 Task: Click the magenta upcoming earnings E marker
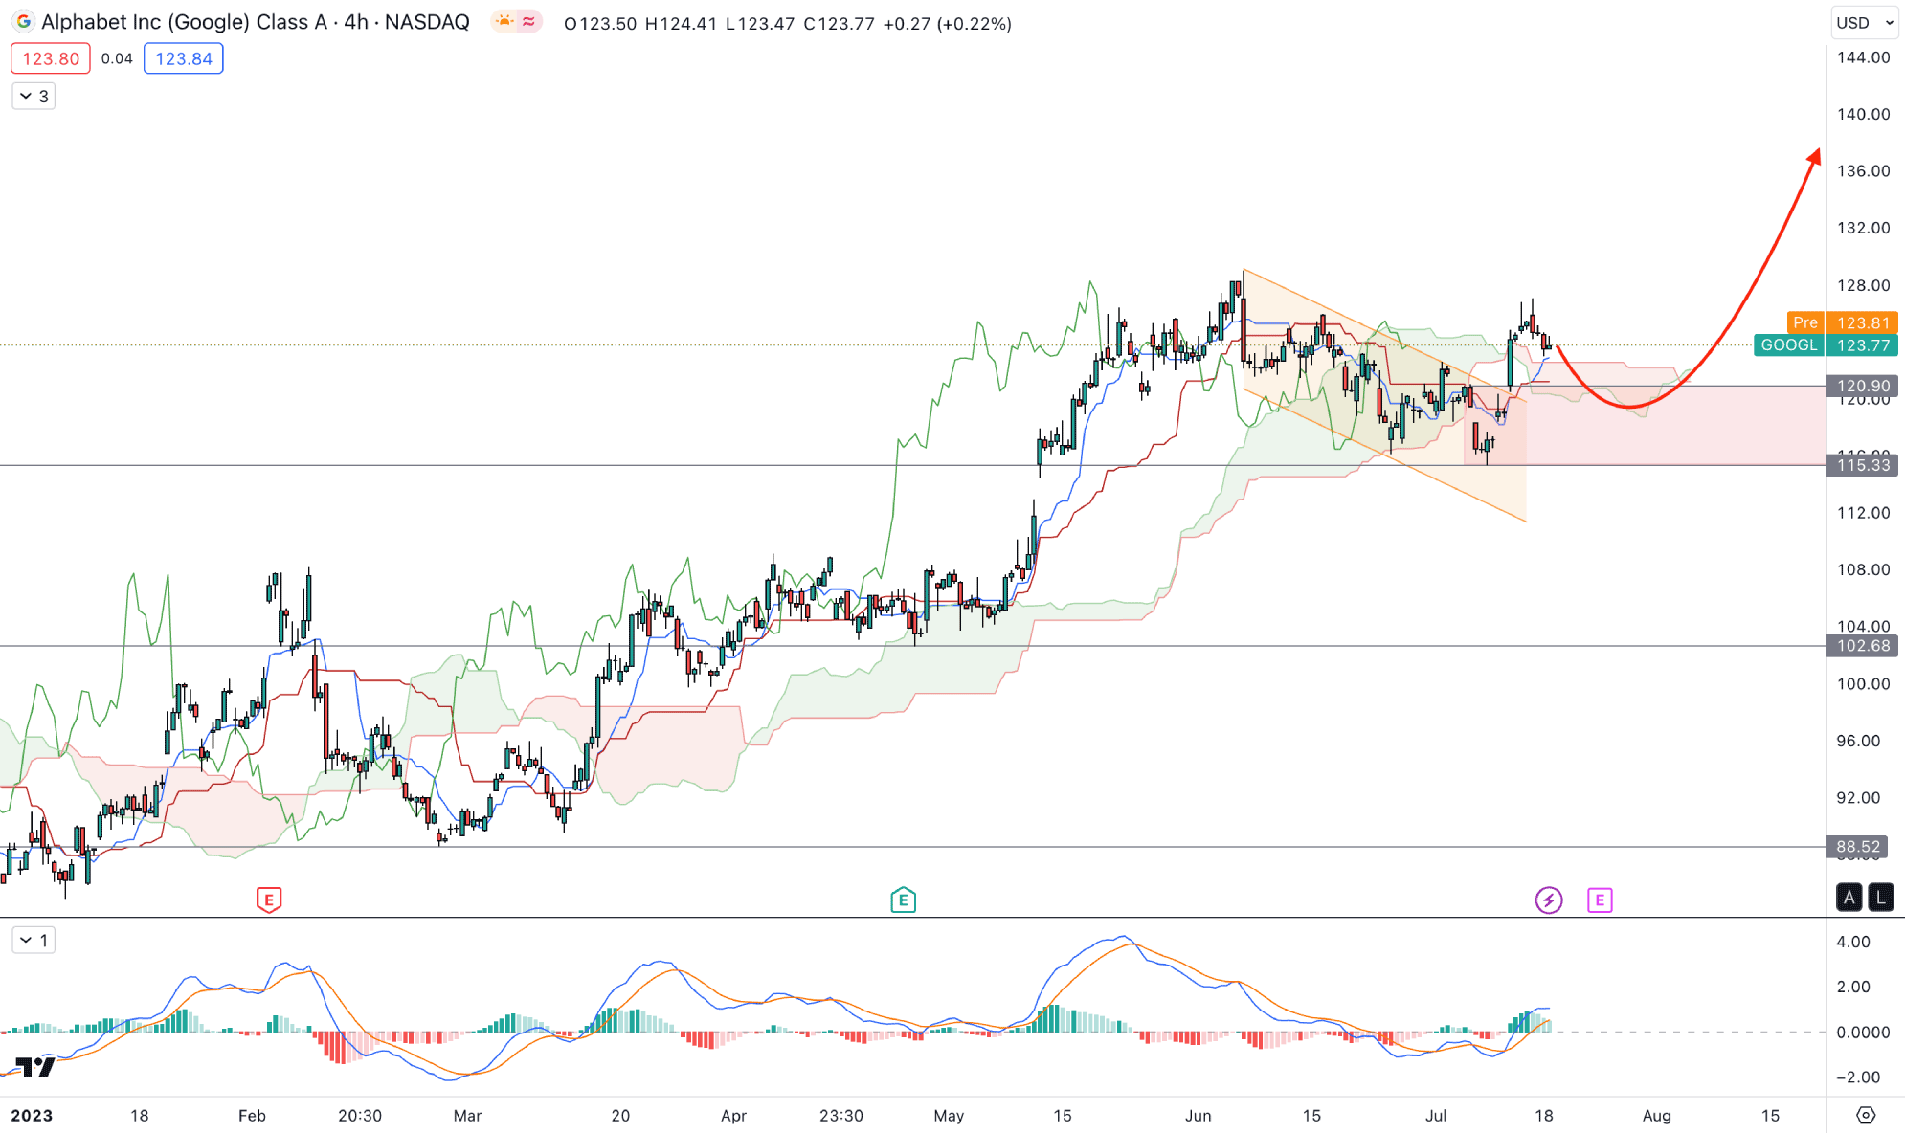point(1600,900)
